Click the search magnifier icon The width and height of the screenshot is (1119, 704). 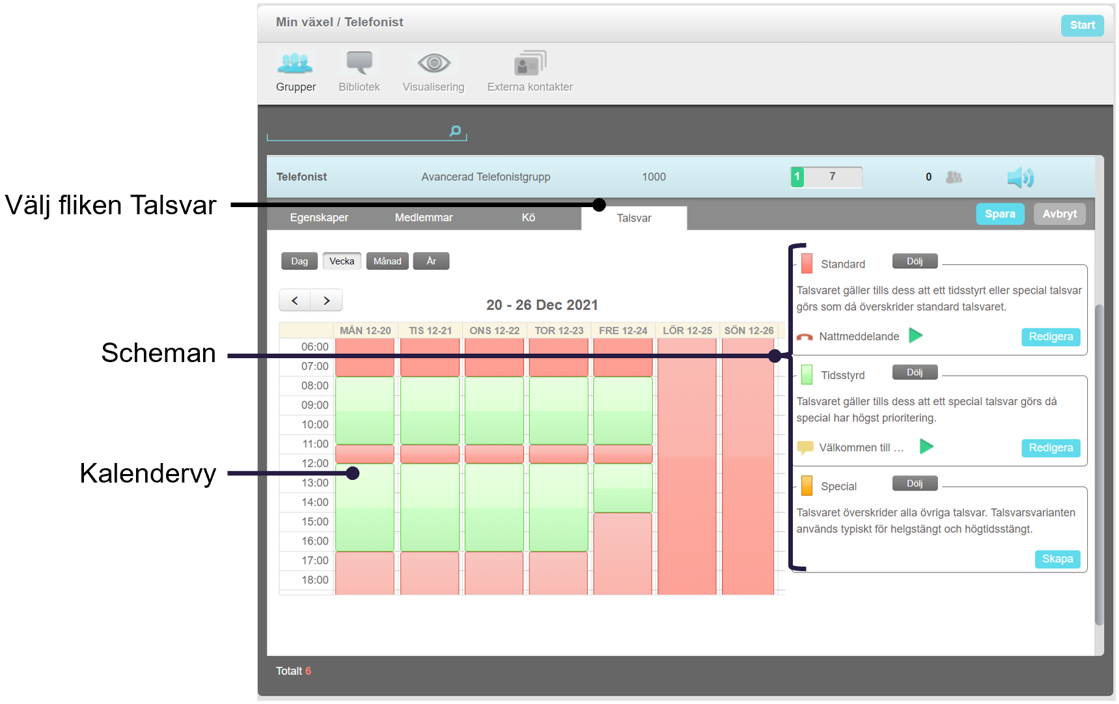[455, 131]
